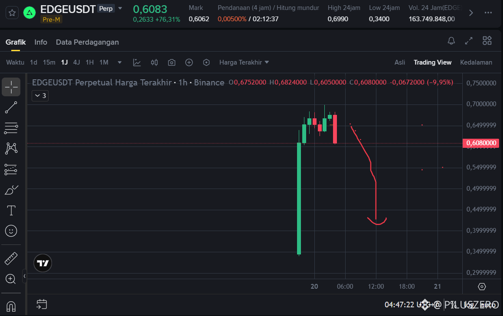Click the Pre-M badge under the pair name
The height and width of the screenshot is (316, 503).
(51, 20)
